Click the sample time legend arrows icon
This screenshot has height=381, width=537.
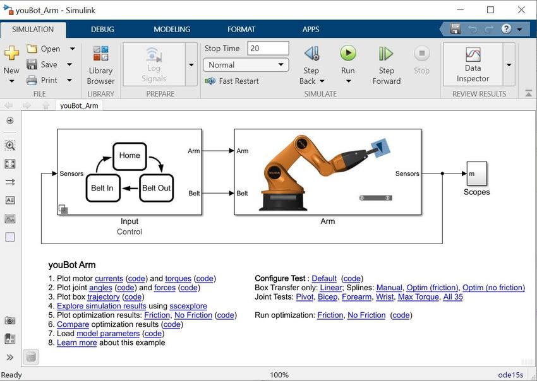pyautogui.click(x=10, y=182)
